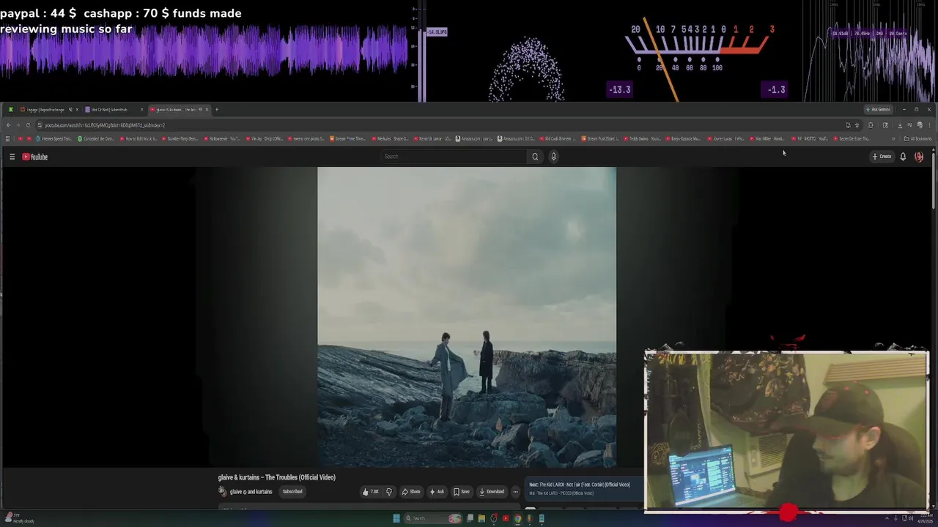Open the red YouTube icon in taskbar
Screen dimensions: 938x527
coord(506,518)
